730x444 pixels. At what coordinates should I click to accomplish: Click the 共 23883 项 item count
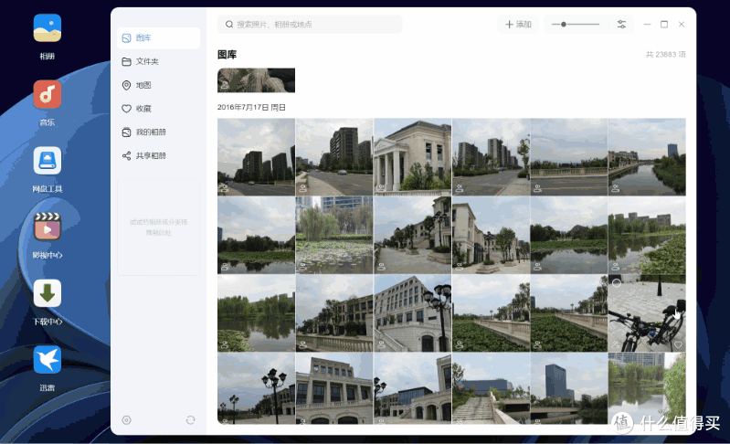(665, 55)
